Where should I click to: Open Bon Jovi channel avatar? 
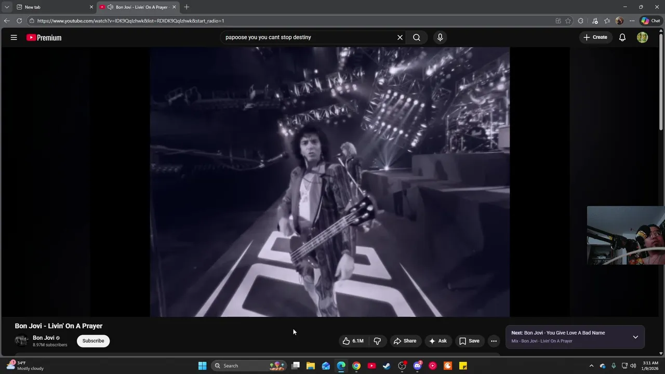pos(21,341)
